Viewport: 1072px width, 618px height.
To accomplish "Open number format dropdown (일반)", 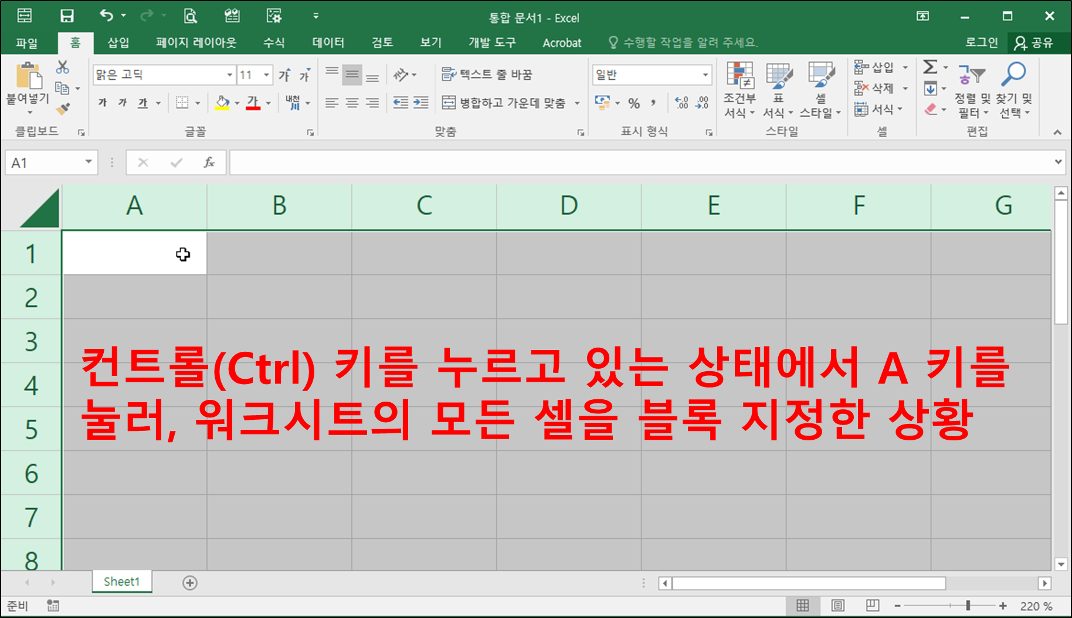I will click(705, 74).
